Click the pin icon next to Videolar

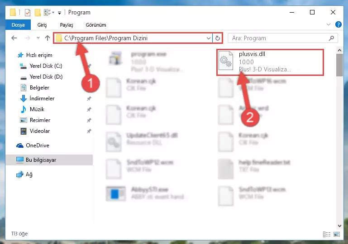pos(89,131)
